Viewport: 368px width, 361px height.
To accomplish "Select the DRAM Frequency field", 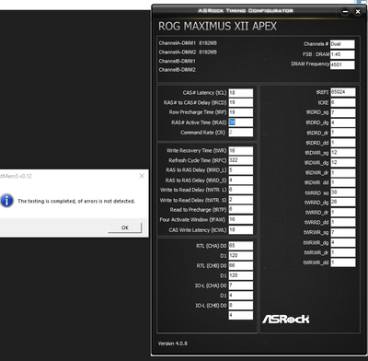I will click(342, 64).
